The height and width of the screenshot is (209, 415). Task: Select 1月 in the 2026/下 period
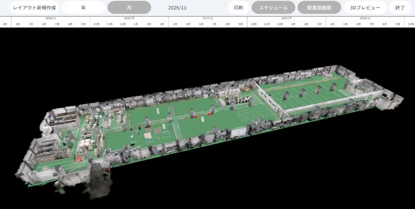[x=136, y=24]
